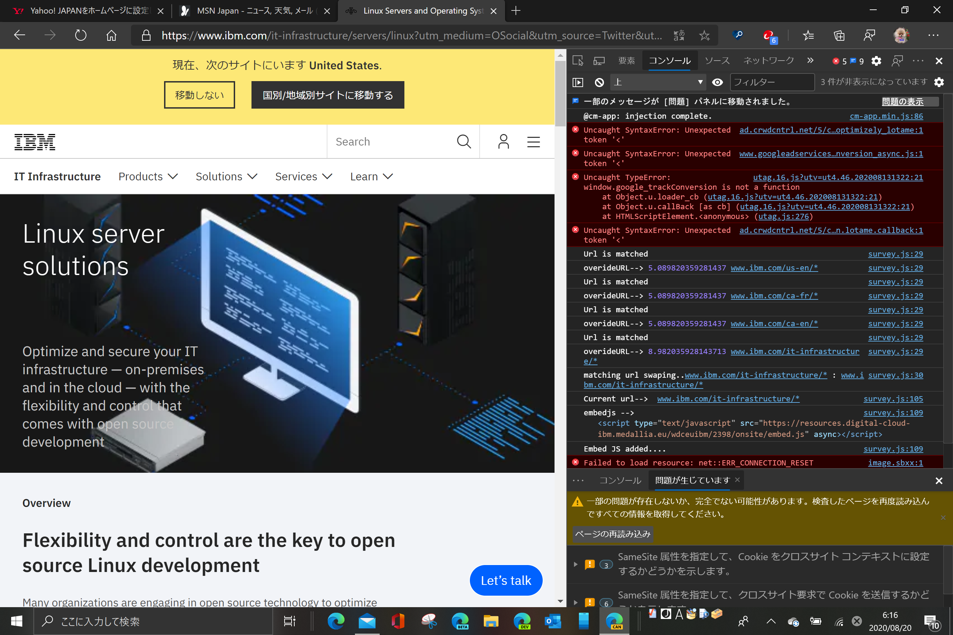This screenshot has width=953, height=635.
Task: Switch to the ネットワーク (Network) tab
Action: coord(768,61)
